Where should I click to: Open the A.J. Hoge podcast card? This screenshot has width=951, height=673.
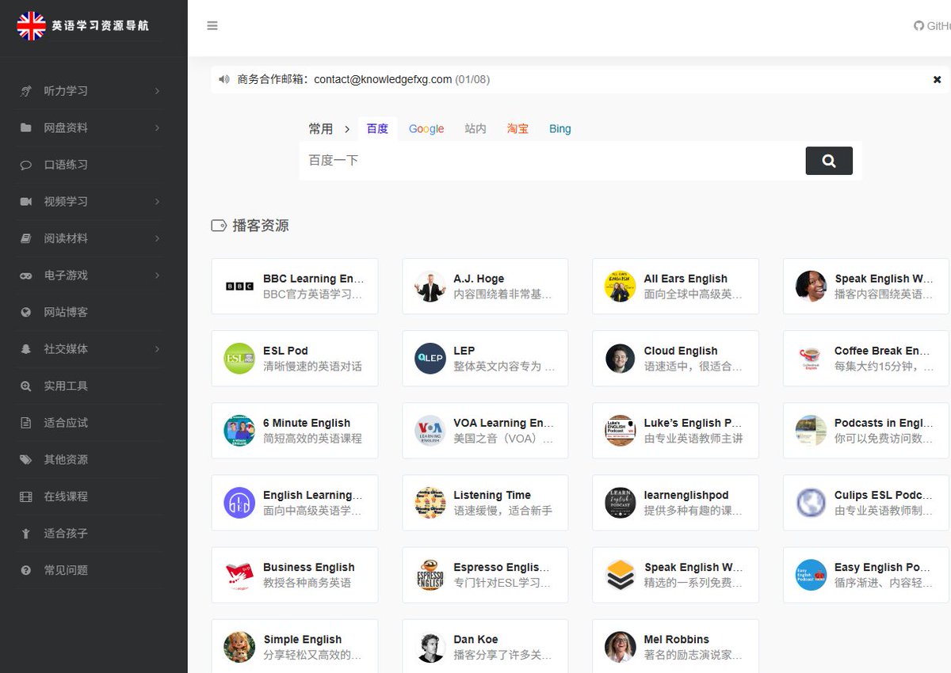485,287
